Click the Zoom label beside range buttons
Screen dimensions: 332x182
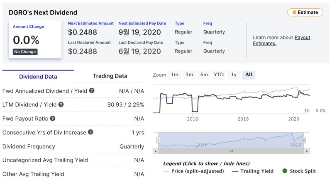(159, 75)
